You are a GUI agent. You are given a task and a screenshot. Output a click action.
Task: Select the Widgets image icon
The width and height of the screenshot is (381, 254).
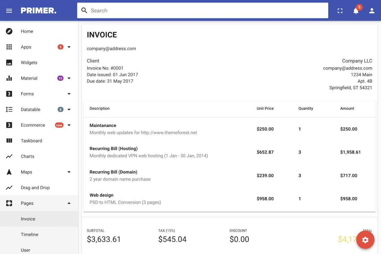pyautogui.click(x=9, y=62)
